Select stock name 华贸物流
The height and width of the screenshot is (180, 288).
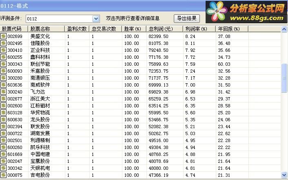click(40, 113)
